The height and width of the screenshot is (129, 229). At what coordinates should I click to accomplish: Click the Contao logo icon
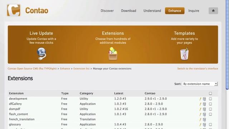[14, 10]
